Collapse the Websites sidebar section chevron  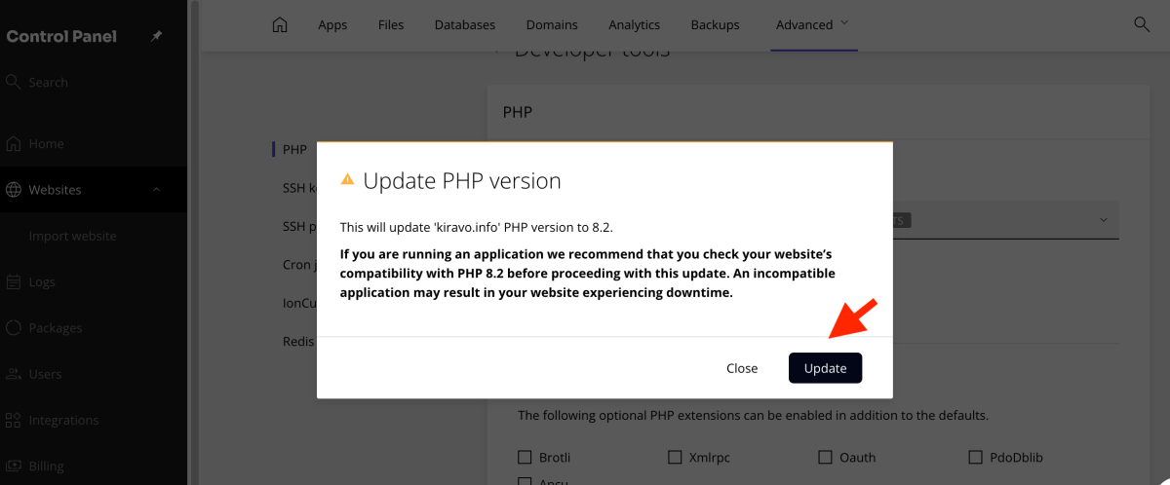157,190
